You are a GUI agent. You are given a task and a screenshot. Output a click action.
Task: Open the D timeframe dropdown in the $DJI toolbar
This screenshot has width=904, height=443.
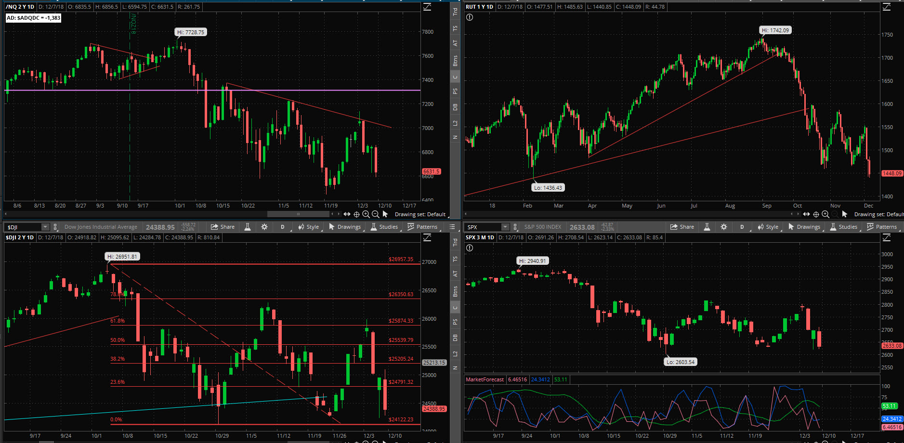pos(283,227)
